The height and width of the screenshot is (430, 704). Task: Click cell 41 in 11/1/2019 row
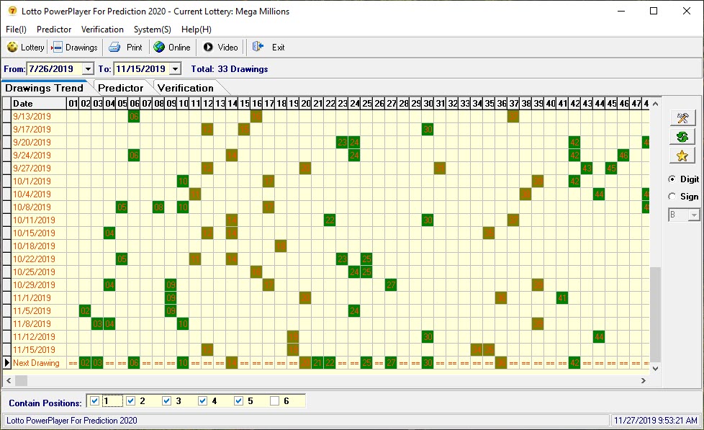point(562,297)
